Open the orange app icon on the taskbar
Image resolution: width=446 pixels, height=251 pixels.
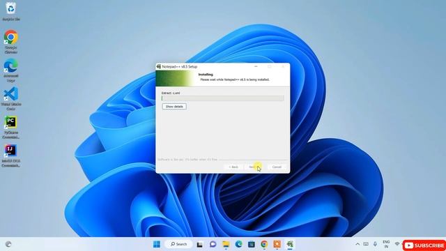pyautogui.click(x=277, y=244)
